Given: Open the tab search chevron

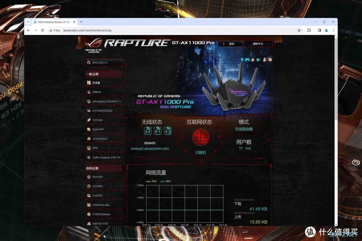Looking at the screenshot, I should (28, 22).
